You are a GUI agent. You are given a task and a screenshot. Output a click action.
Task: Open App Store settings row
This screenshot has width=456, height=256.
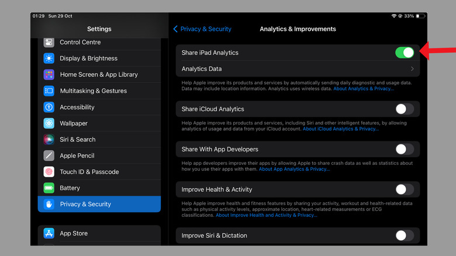[x=99, y=233]
